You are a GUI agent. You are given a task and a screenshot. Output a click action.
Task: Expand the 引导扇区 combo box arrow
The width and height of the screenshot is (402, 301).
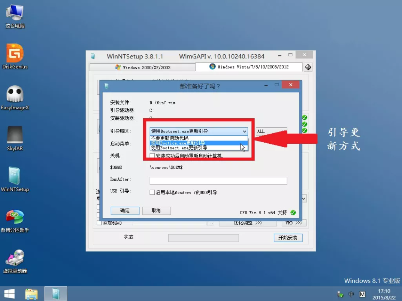244,131
